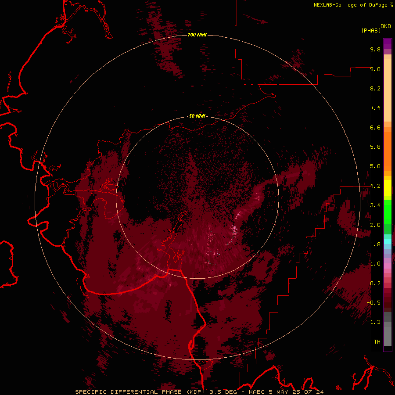Click the 7.4 value on the color scale
Image resolution: width=395 pixels, height=395 pixels.
[x=375, y=108]
